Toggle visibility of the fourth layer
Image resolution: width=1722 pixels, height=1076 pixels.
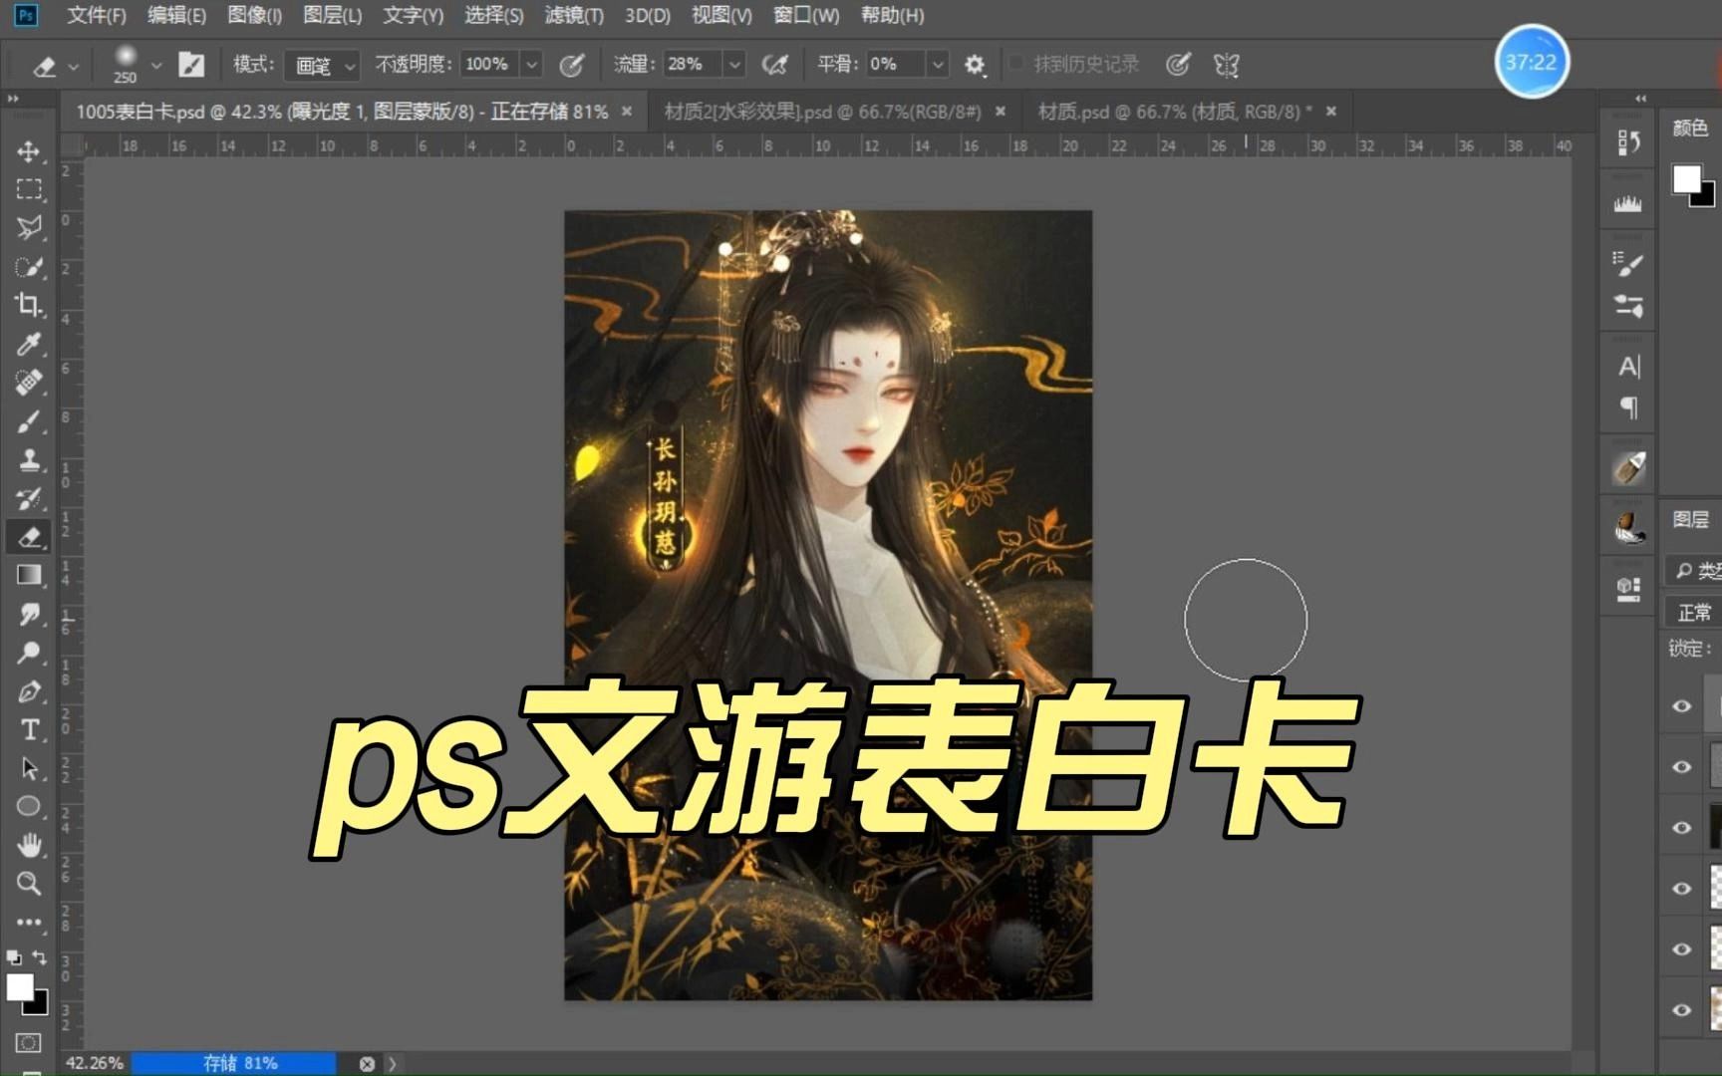[x=1682, y=889]
